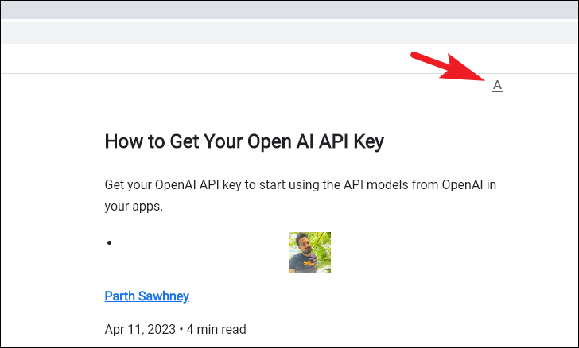Open the reader mode text appearance icon
Image resolution: width=579 pixels, height=348 pixels.
click(x=497, y=86)
